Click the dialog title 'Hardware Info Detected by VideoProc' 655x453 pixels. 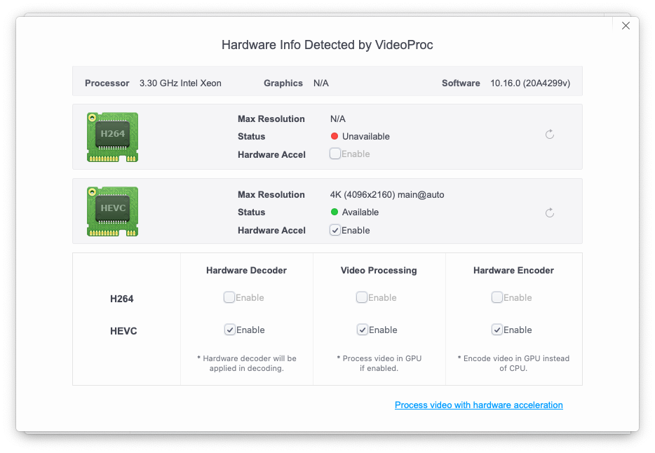coord(327,45)
